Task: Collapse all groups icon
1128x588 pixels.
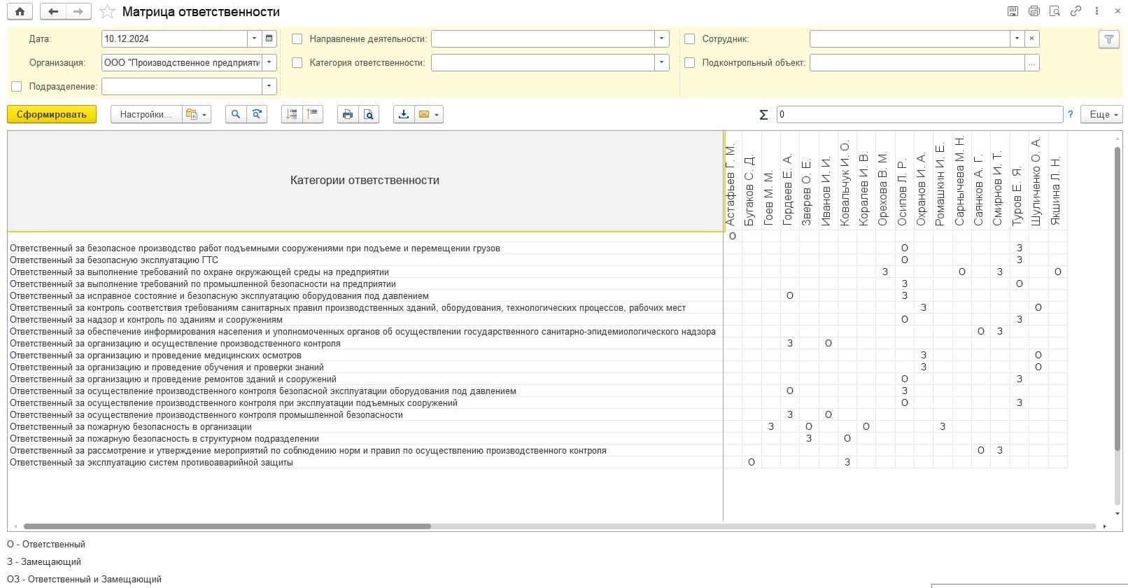Action: point(312,114)
